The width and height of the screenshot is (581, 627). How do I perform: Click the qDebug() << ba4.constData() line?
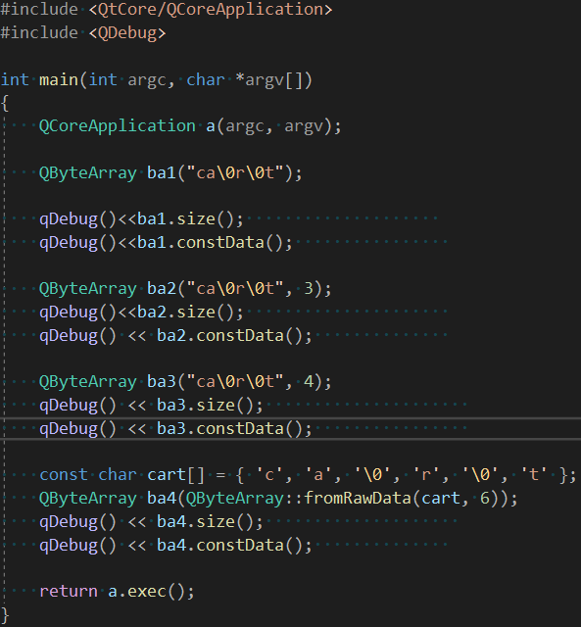point(175,546)
